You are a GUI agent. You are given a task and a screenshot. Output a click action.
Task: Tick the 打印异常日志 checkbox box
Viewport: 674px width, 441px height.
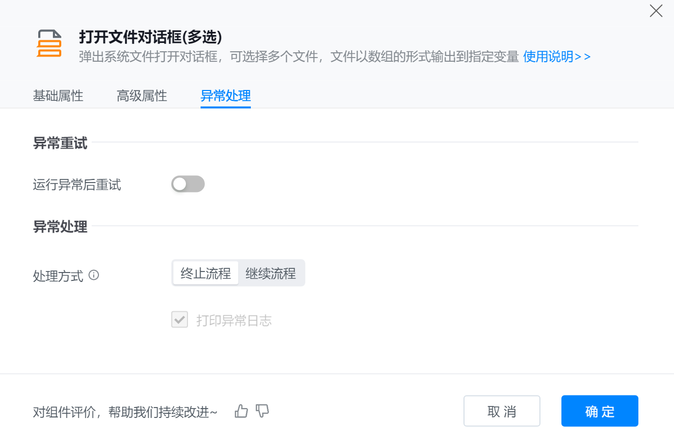[x=180, y=320]
